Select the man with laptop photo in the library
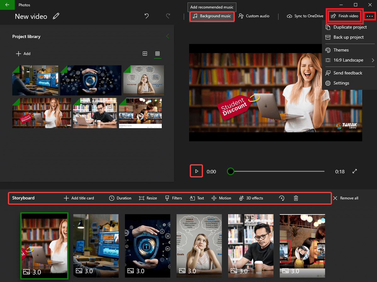This screenshot has height=282, width=377. pyautogui.click(x=95, y=113)
